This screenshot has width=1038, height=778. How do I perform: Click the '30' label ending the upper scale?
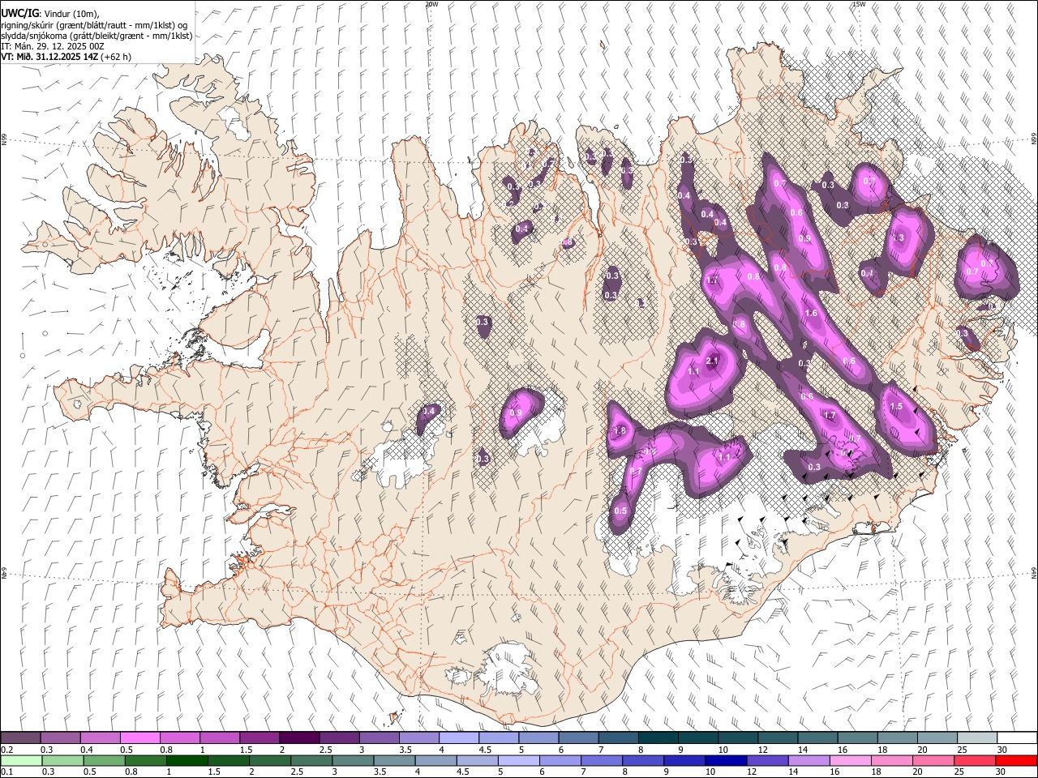point(1002,750)
